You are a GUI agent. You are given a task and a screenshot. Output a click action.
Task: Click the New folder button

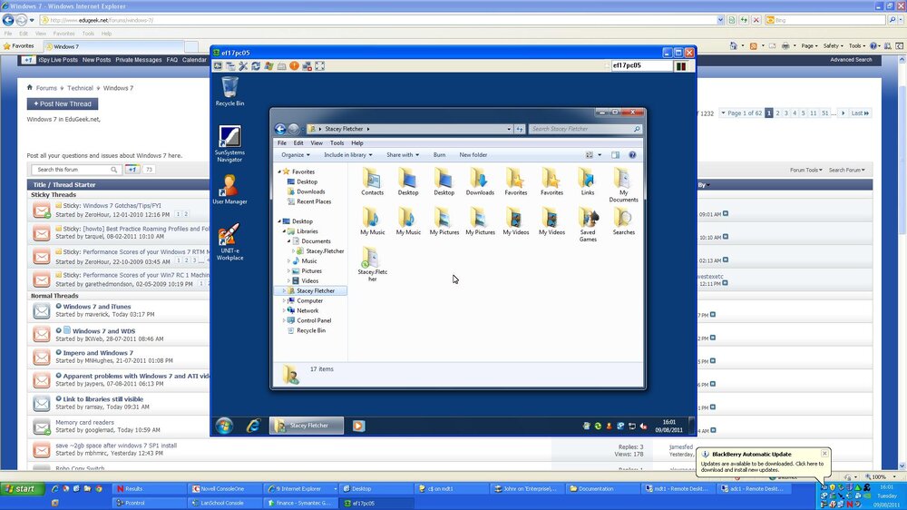(473, 155)
